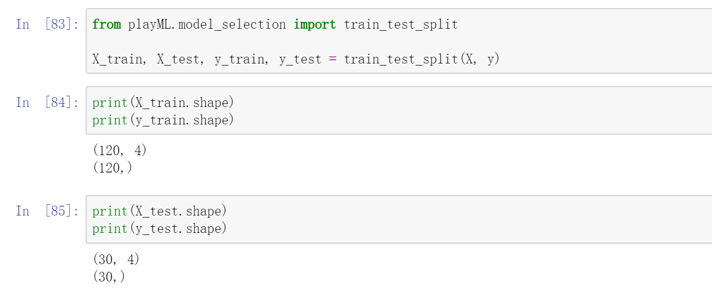Screen dimensions: 712x302
Task: Click the green 'import' keyword
Action: [314, 24]
